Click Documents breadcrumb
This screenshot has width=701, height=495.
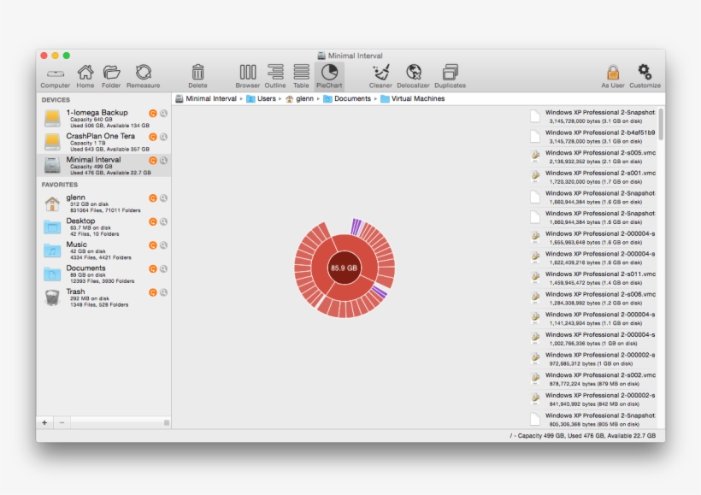pyautogui.click(x=347, y=99)
